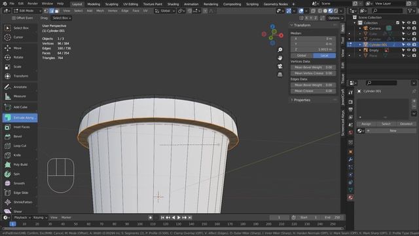Open the Mesh menu in viewport header

pos(100,11)
